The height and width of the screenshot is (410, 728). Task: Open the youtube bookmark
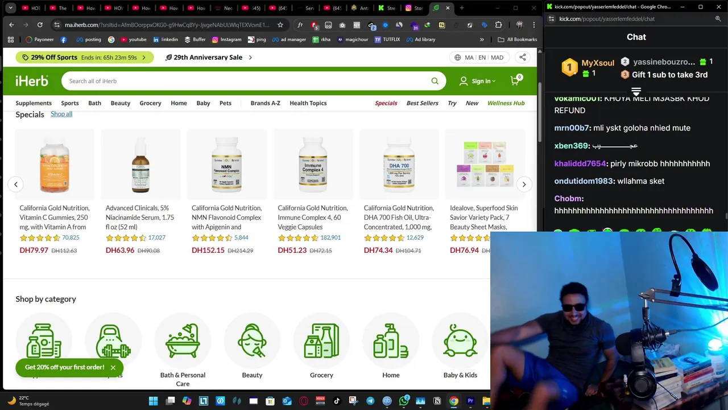[134, 39]
